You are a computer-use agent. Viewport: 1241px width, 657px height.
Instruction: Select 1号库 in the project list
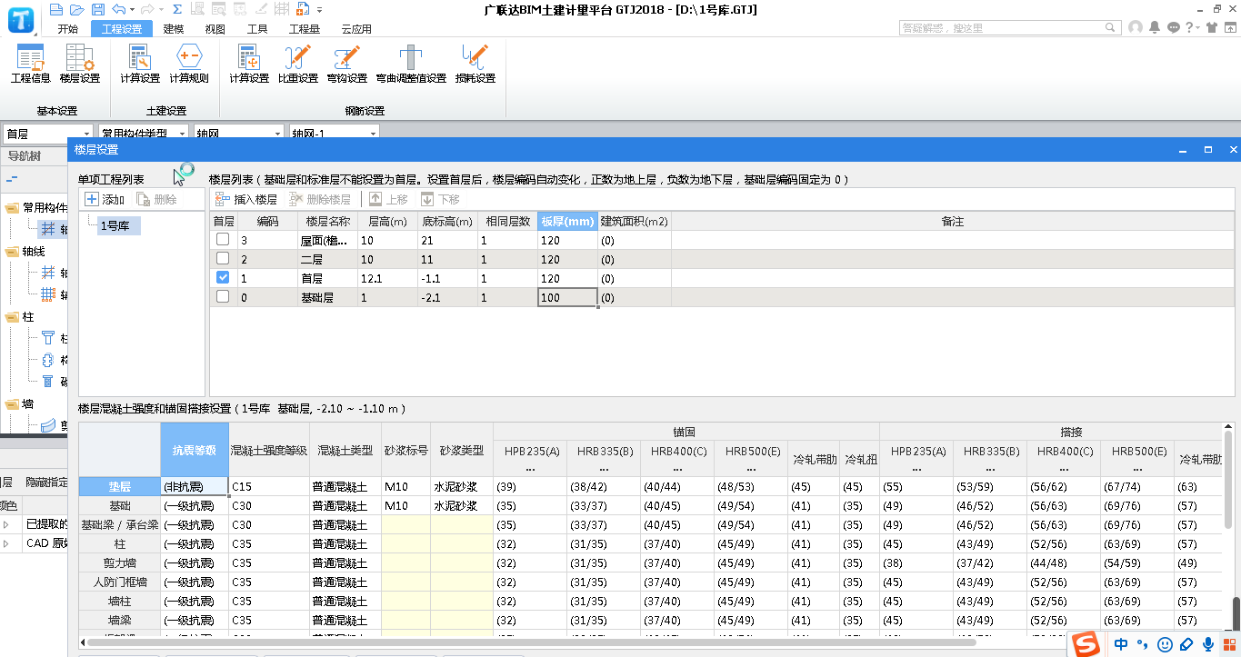(118, 225)
